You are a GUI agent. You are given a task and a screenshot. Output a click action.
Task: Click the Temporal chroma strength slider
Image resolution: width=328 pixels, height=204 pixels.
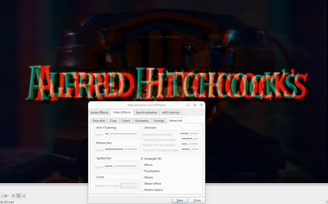pyautogui.click(x=190, y=149)
